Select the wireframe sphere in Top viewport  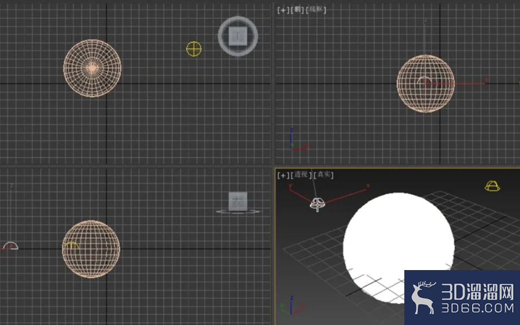(x=92, y=68)
